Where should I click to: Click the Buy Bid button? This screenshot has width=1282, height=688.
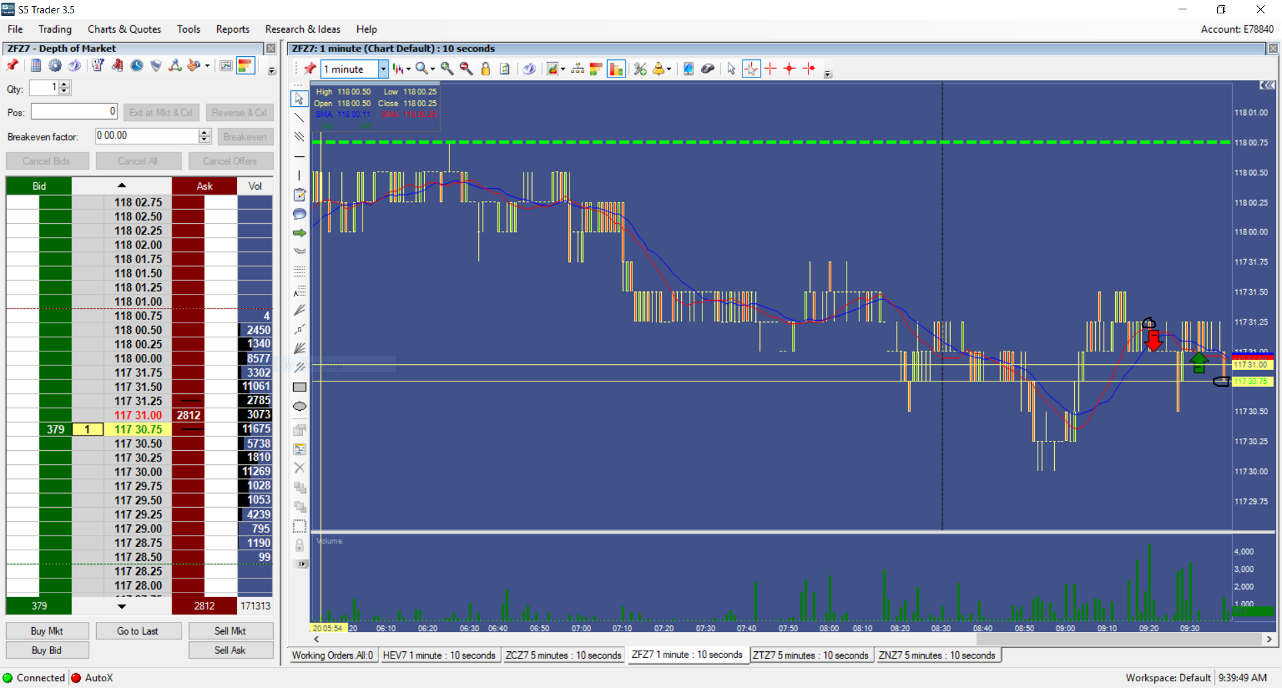(x=47, y=650)
